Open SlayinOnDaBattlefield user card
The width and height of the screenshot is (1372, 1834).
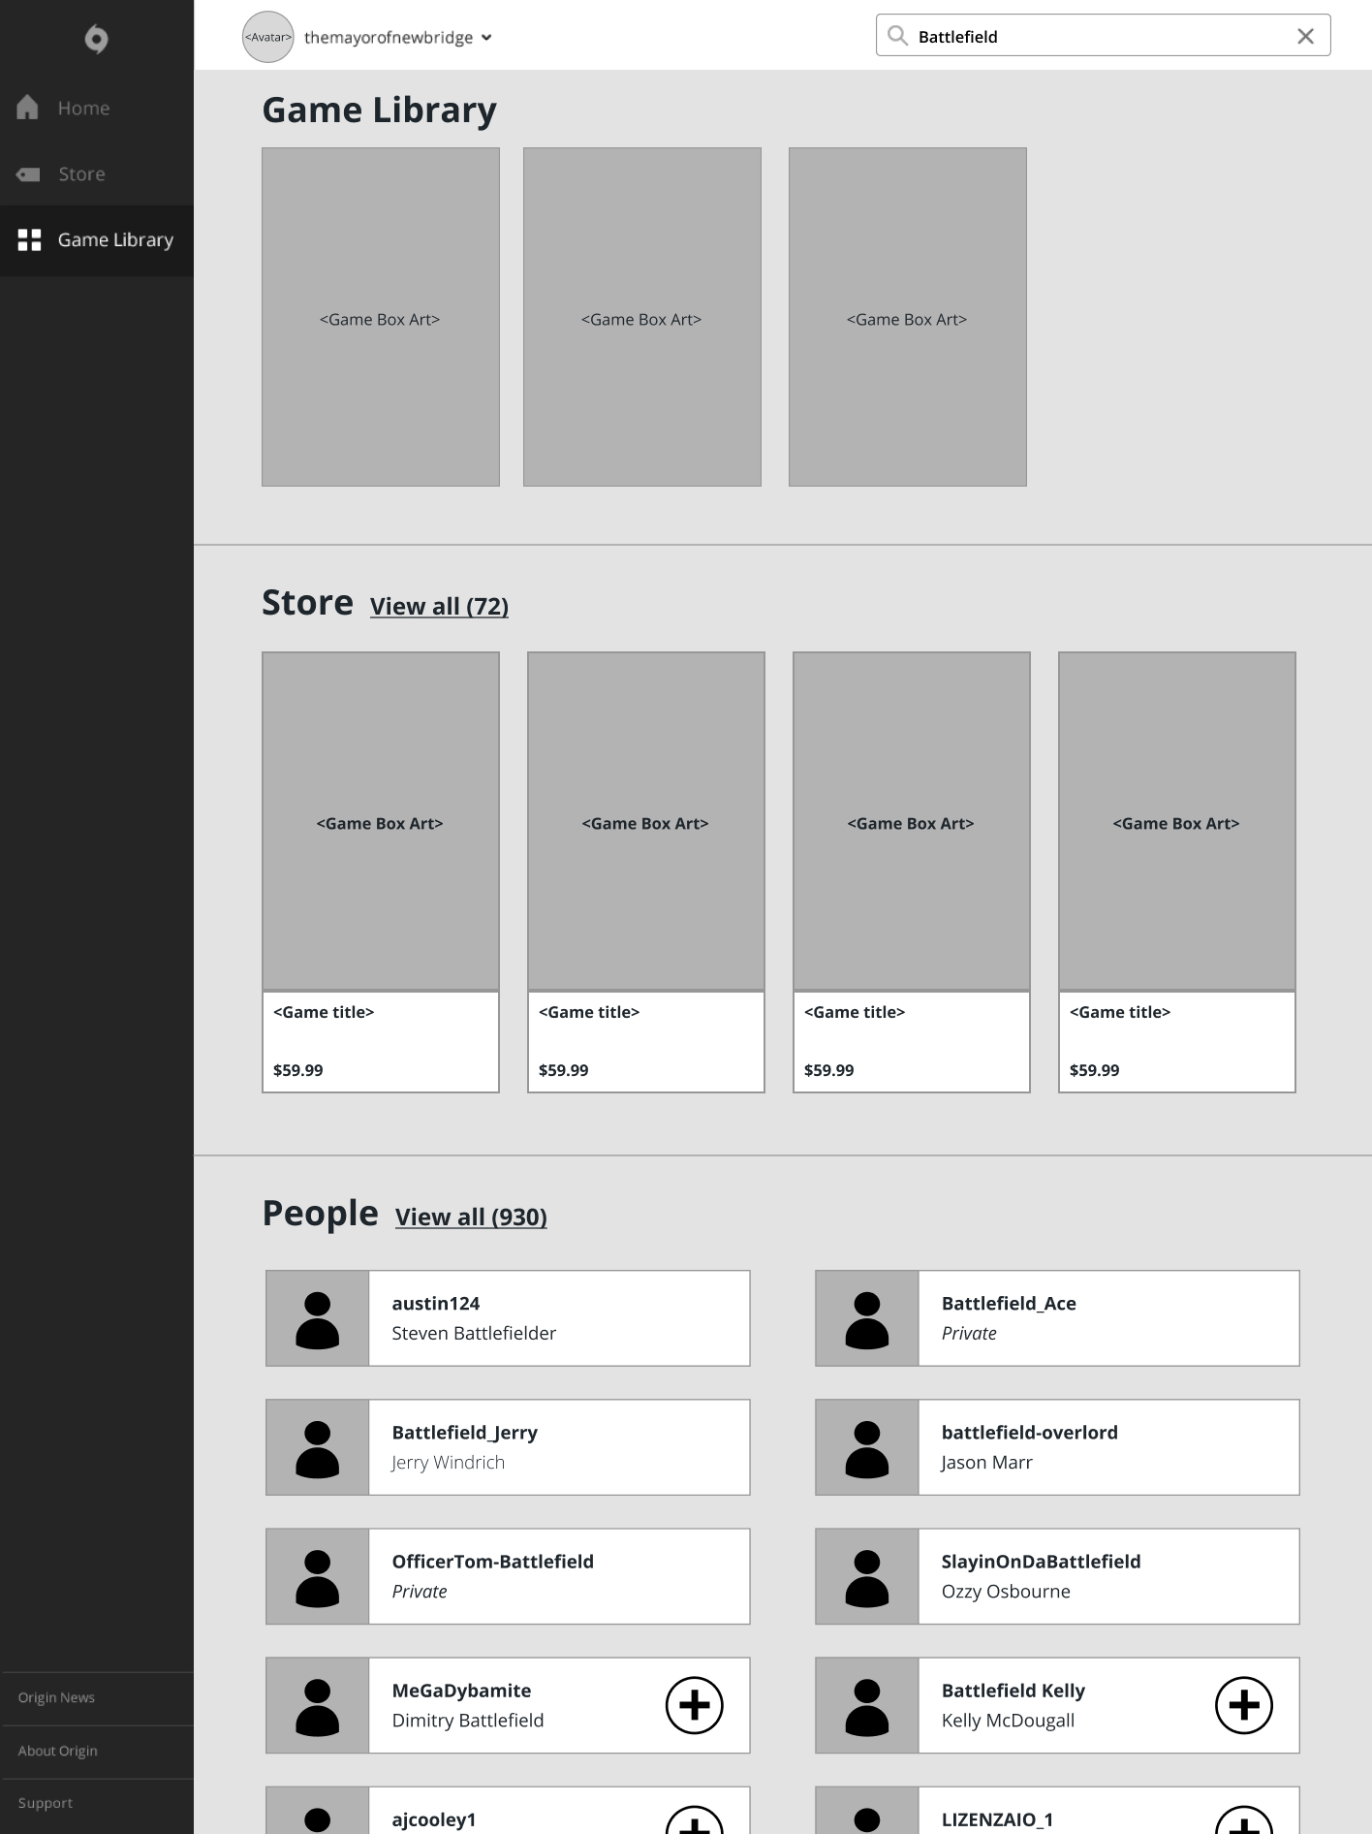pos(1056,1576)
